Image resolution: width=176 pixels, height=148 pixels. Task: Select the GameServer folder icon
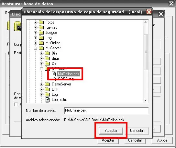pyautogui.click(x=47, y=84)
